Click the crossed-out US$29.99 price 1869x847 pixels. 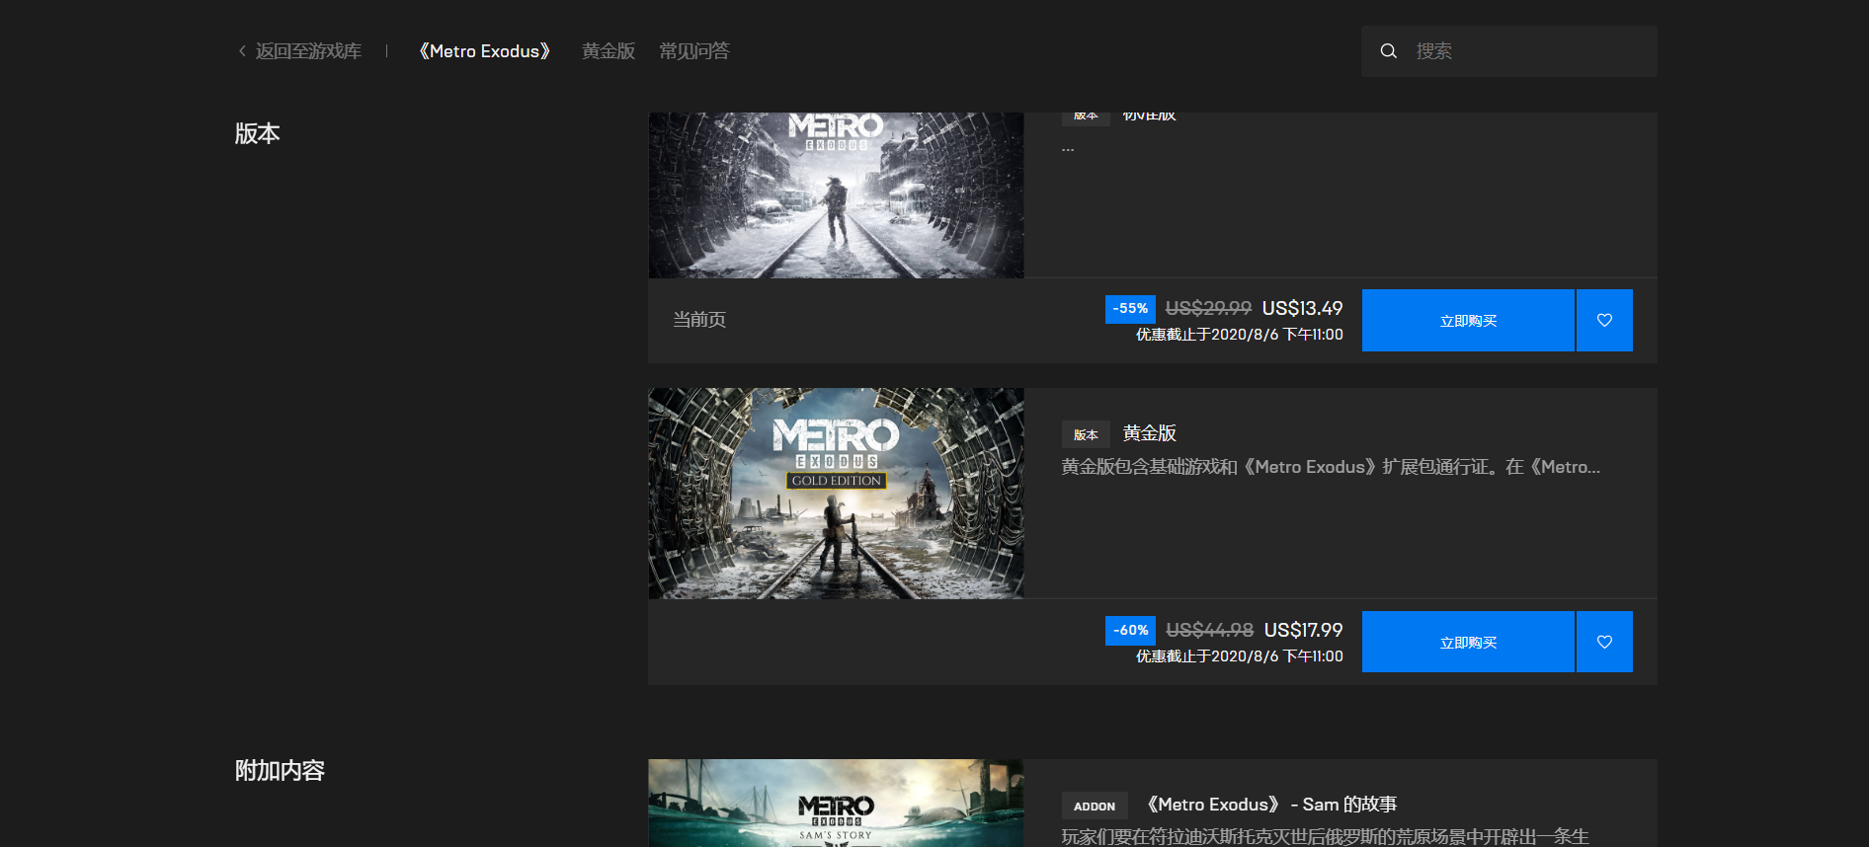pyautogui.click(x=1208, y=309)
